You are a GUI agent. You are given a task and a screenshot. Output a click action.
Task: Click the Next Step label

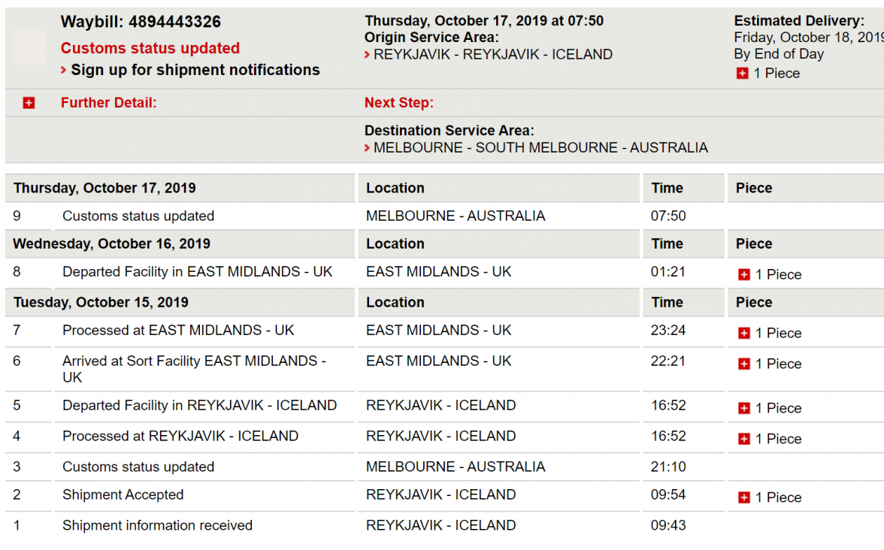pyautogui.click(x=399, y=103)
